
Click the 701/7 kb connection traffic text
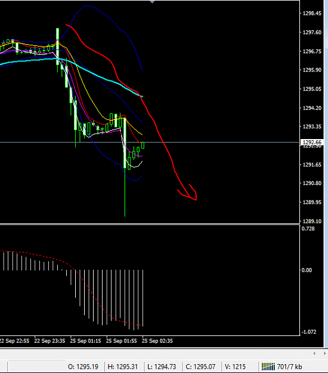tap(289, 366)
